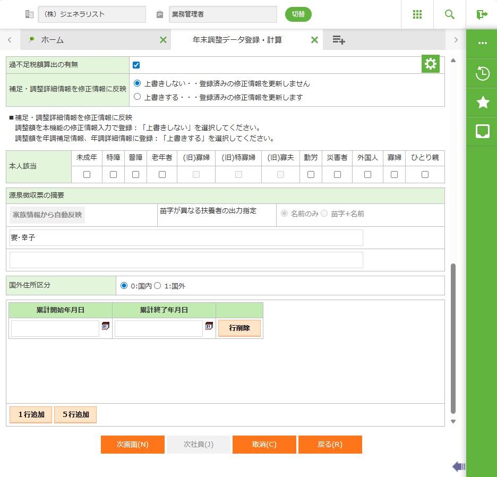Open calendar picker for 累計終了年月日
The image size is (497, 477).
(209, 326)
